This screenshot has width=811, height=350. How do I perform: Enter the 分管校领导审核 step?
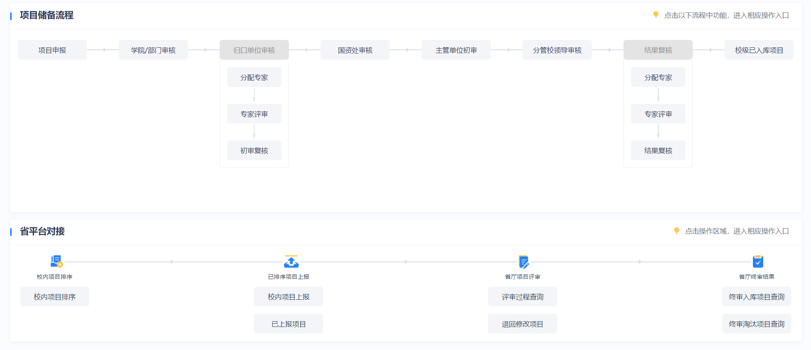557,50
